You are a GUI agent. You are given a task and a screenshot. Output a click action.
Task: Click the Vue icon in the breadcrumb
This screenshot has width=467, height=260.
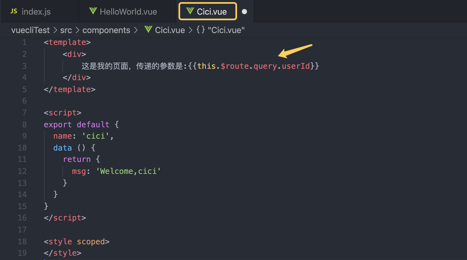tap(148, 30)
